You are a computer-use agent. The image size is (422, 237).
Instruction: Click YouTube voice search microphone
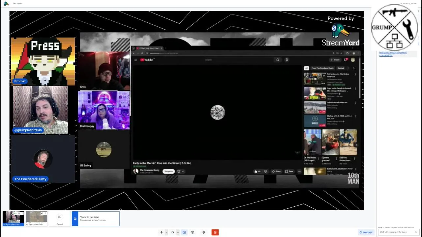pyautogui.click(x=287, y=60)
